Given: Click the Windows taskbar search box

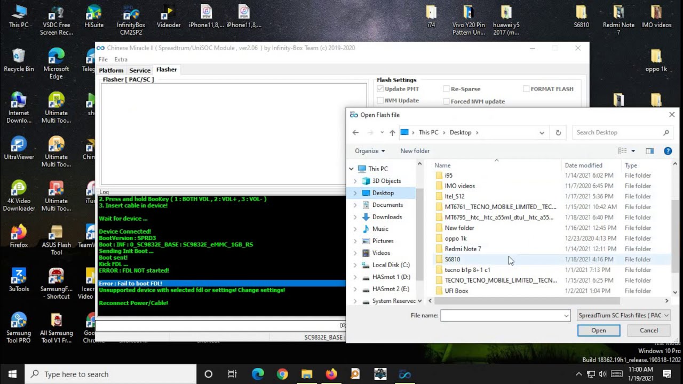Looking at the screenshot, I should tap(111, 374).
